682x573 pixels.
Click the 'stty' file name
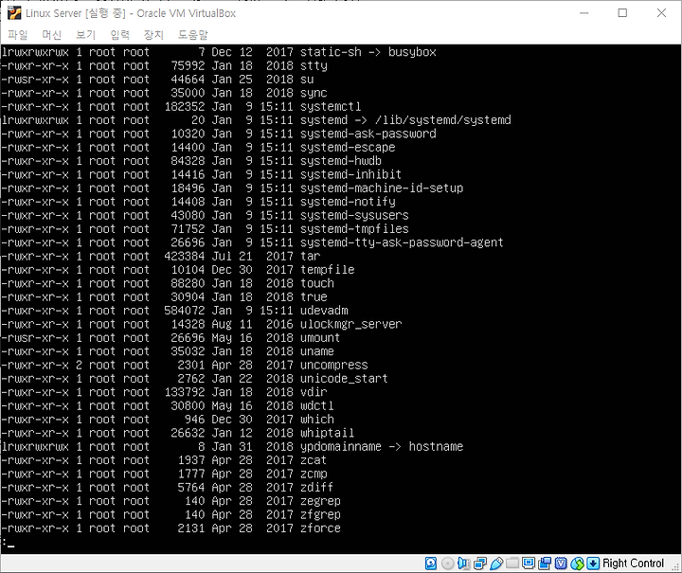pyautogui.click(x=314, y=66)
